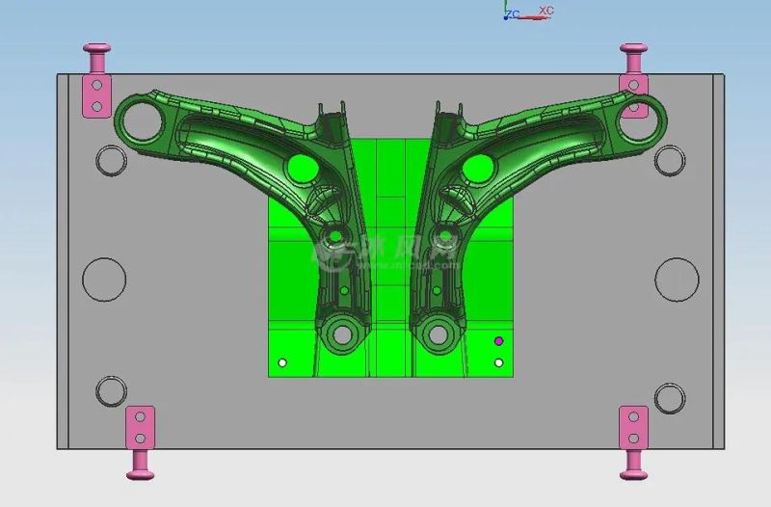Select the upper-left guide hole in plate

(111, 161)
